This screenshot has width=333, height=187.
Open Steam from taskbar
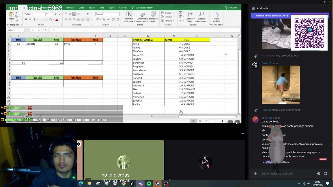[157, 184]
